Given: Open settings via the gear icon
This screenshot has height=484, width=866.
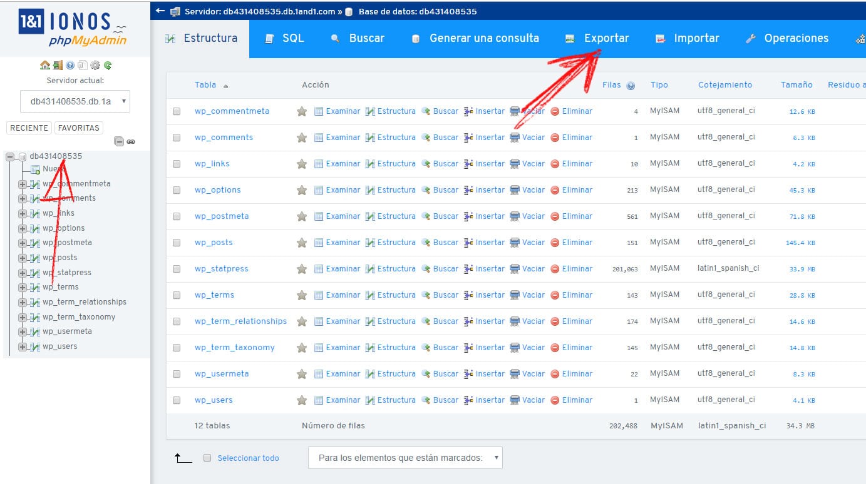Looking at the screenshot, I should click(x=95, y=65).
